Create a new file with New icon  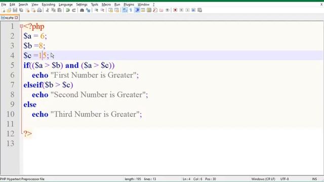[3, 10]
